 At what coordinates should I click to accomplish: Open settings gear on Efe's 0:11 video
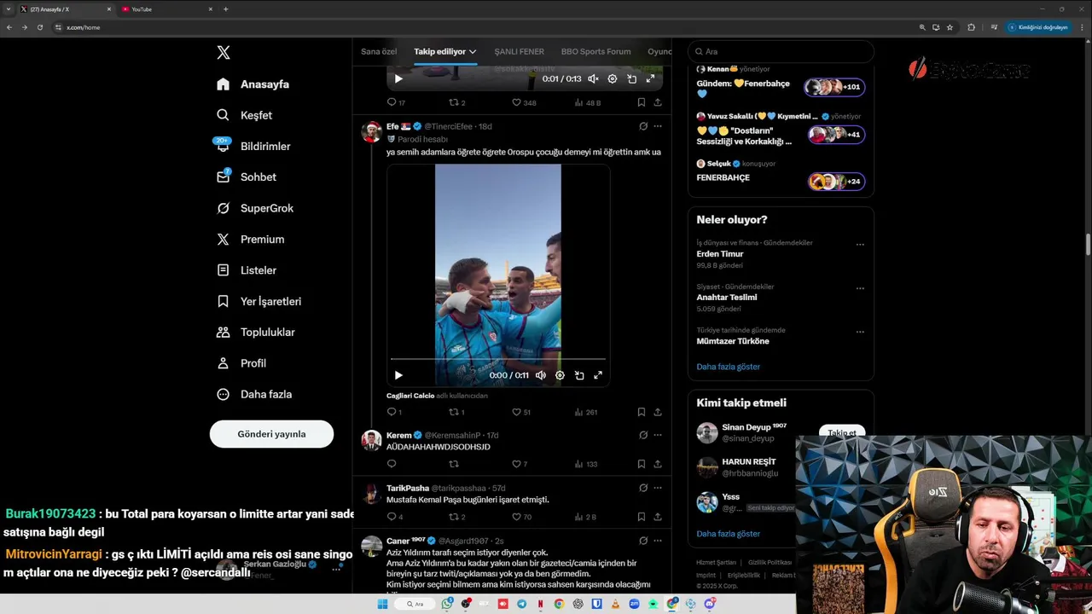560,375
